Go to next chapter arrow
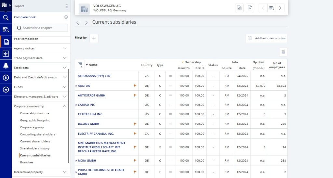Viewport: 333px width, 178px height. coord(86,23)
